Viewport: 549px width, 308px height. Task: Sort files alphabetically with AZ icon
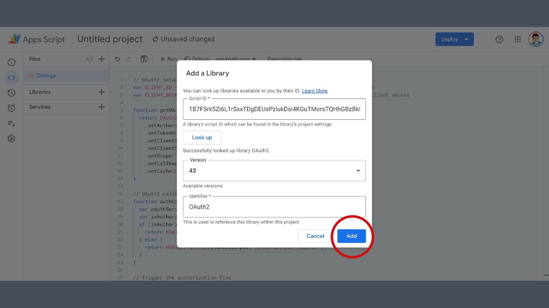pos(89,59)
